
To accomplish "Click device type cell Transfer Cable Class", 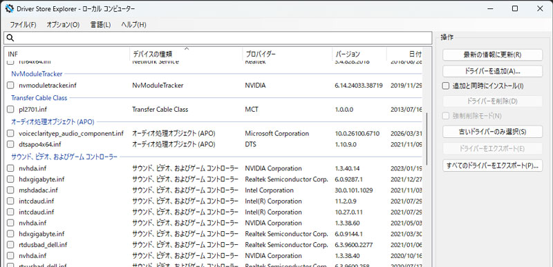I will (160, 110).
